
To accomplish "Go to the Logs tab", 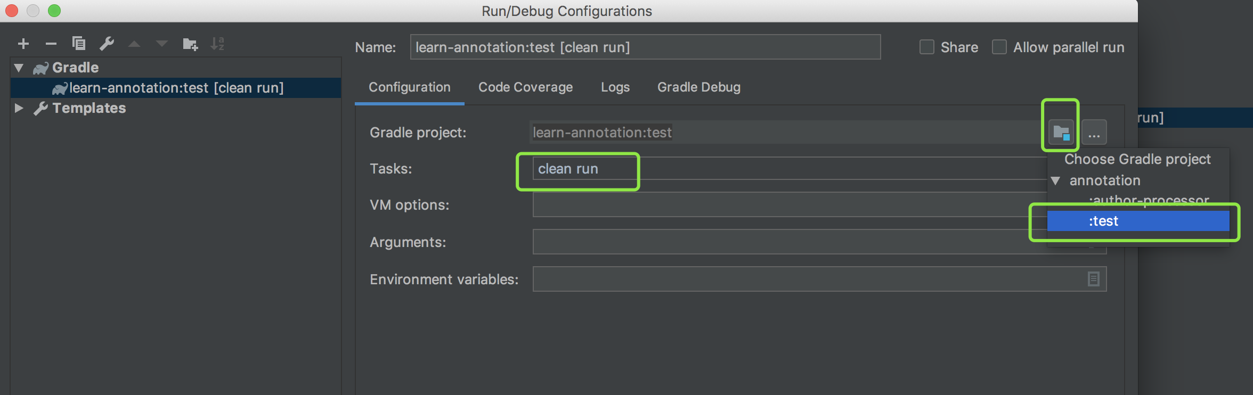I will point(615,87).
